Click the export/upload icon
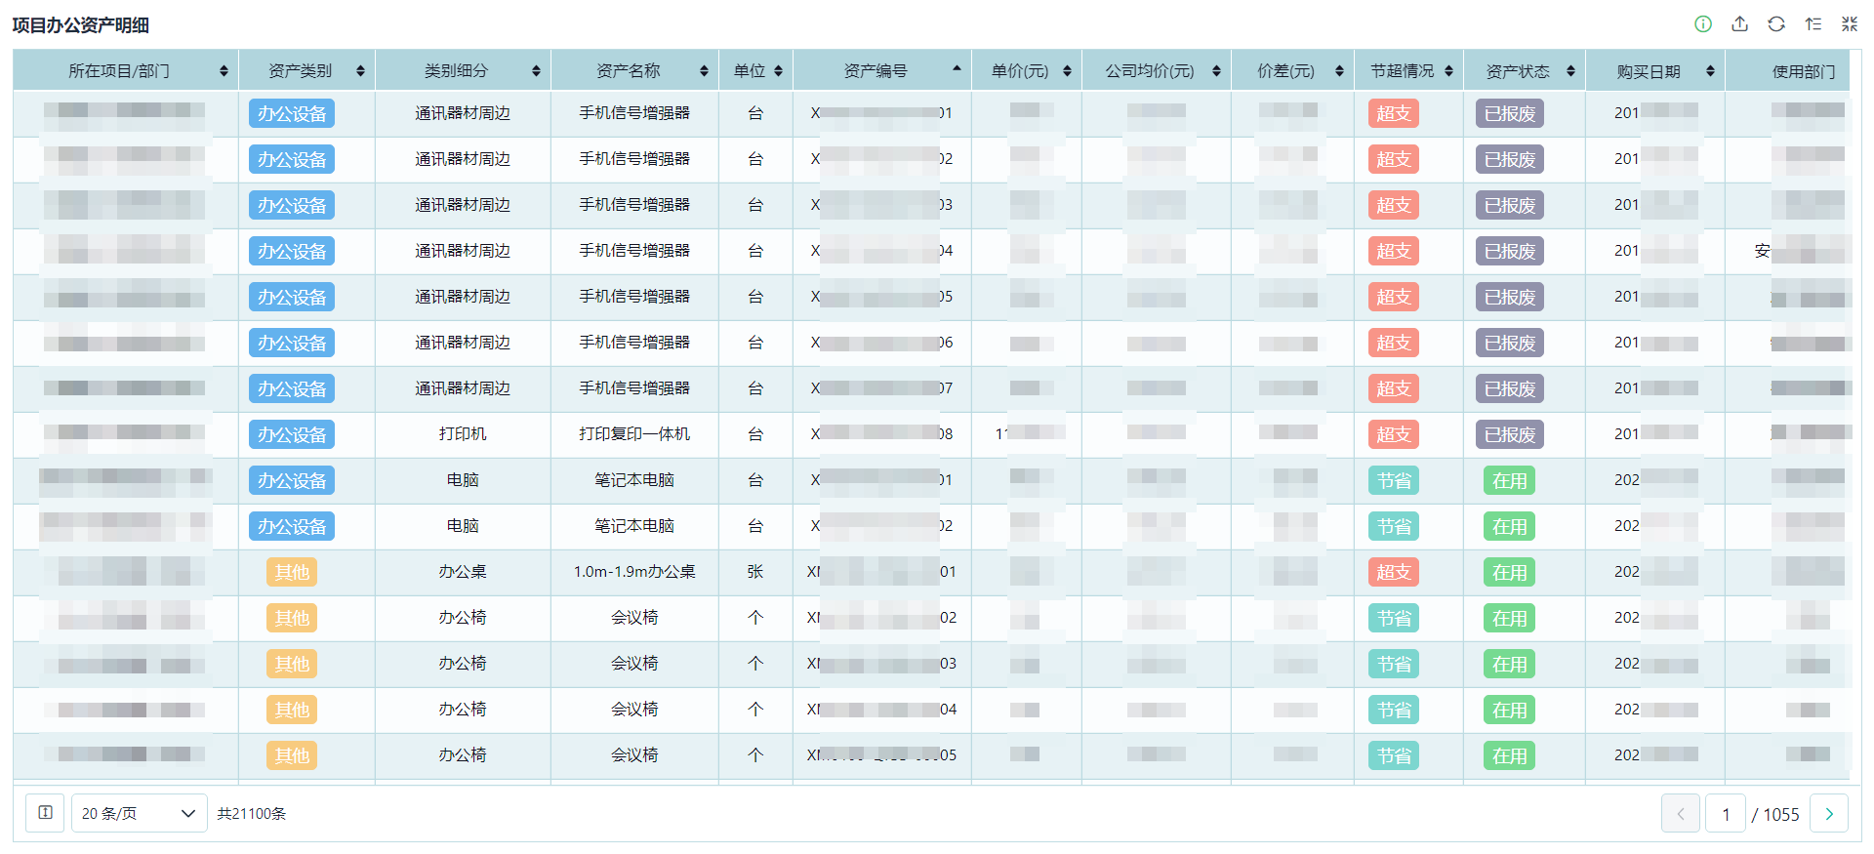This screenshot has height=854, width=1874. pos(1739,24)
